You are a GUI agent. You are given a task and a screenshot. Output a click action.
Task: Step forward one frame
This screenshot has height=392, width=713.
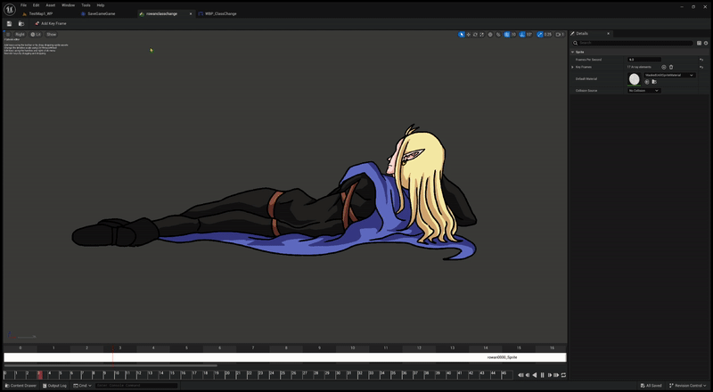click(x=550, y=375)
